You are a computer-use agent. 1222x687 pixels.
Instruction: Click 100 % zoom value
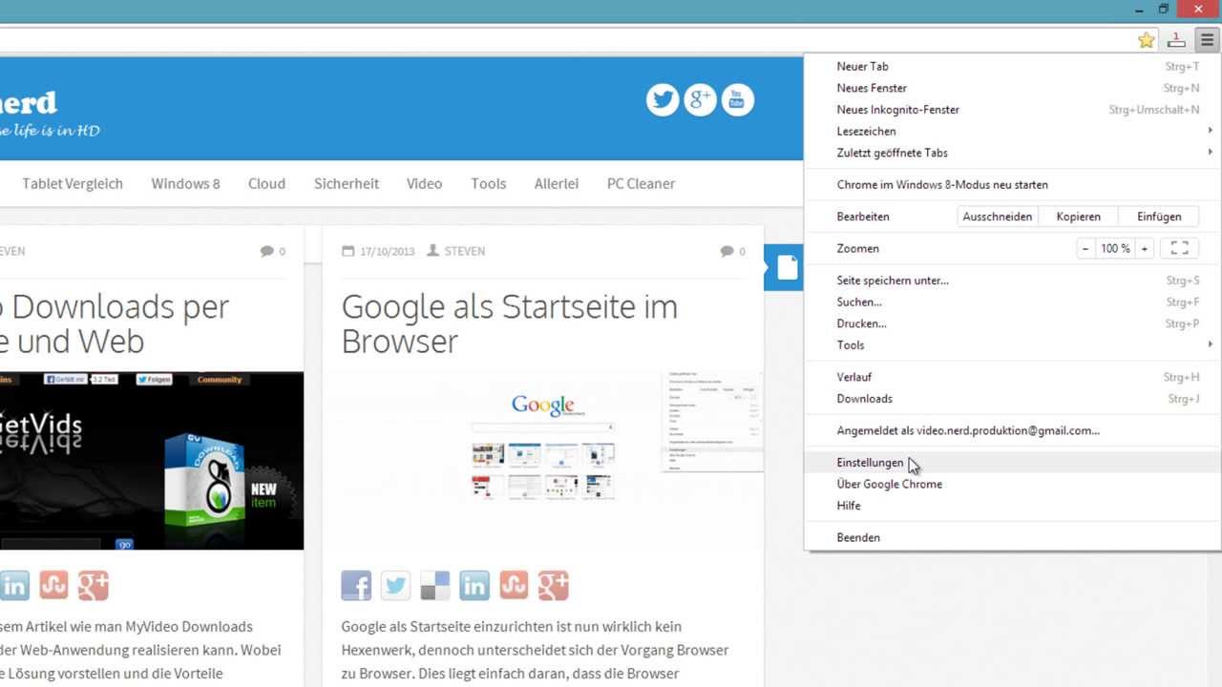point(1115,248)
